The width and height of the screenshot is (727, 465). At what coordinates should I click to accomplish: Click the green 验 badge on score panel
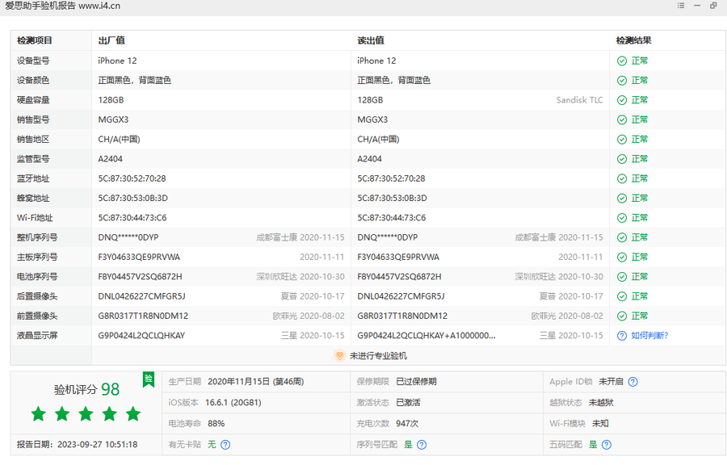click(149, 379)
